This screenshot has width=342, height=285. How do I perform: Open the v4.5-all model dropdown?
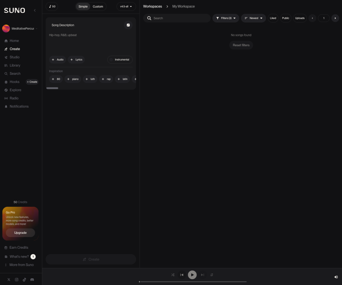126,6
